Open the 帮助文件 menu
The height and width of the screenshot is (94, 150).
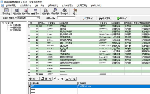point(96,5)
